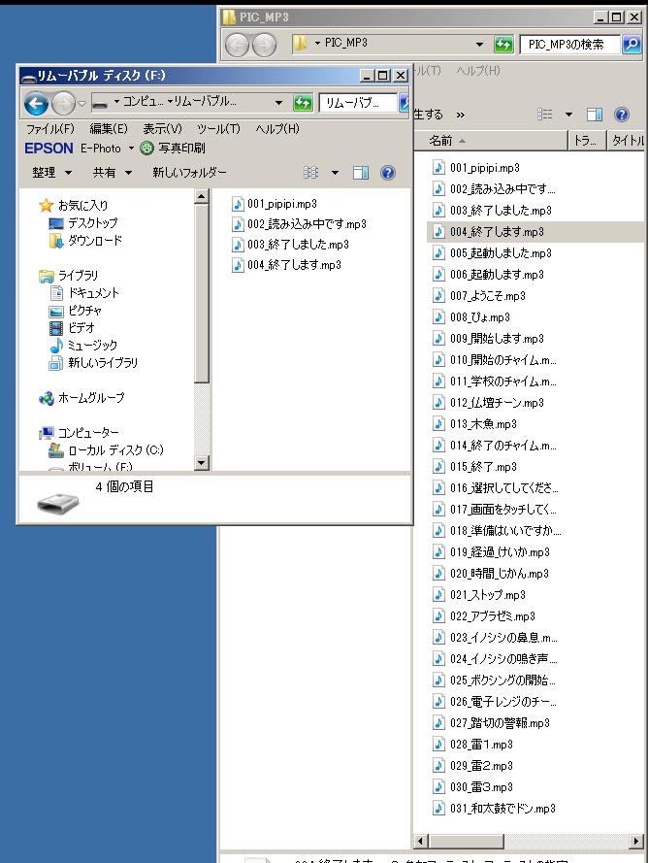Screen dimensions: 648x863
Task: Open the ツール(T) menu
Action: 218,129
